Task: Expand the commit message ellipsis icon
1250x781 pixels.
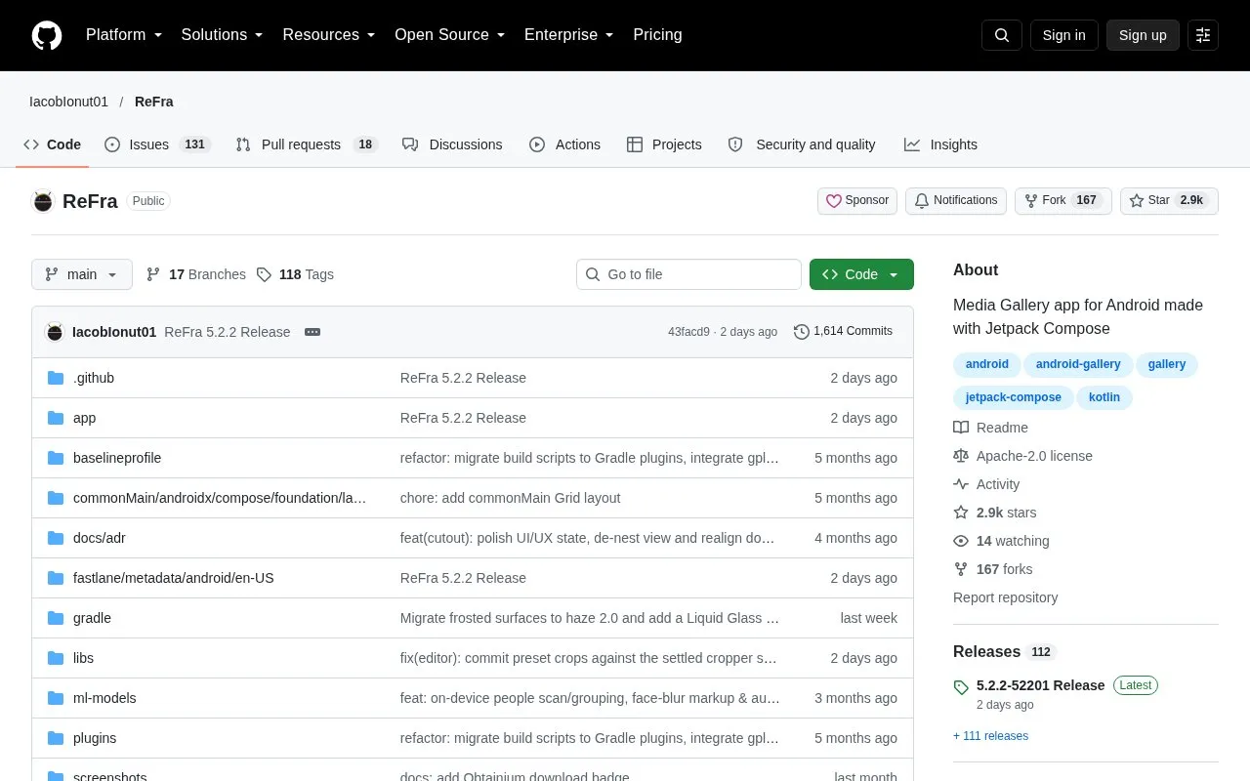Action: [x=312, y=332]
